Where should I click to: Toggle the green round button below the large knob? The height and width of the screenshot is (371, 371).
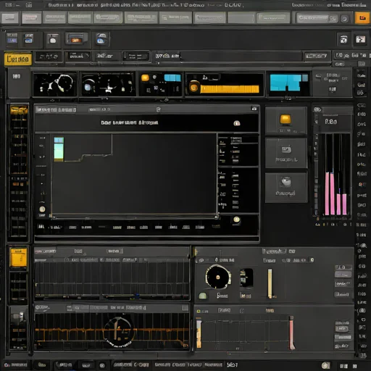point(203,296)
